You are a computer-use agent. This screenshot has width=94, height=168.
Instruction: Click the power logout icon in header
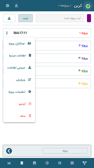click(7, 6)
